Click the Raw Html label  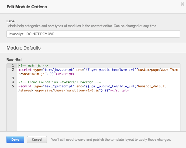[x=14, y=59]
